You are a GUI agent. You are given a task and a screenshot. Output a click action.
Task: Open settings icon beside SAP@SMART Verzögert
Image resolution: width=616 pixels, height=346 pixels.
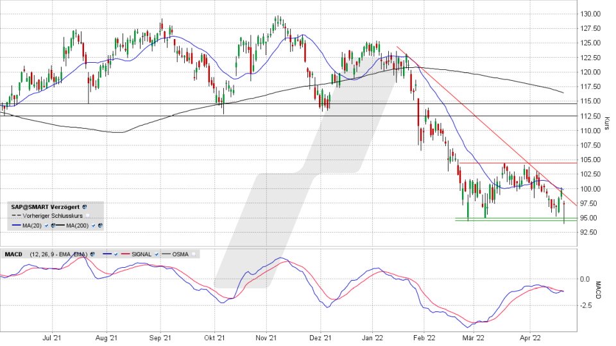(85, 207)
